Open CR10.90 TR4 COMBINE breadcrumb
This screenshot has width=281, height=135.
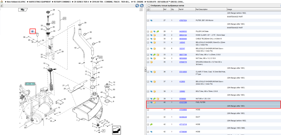(x=111, y=2)
